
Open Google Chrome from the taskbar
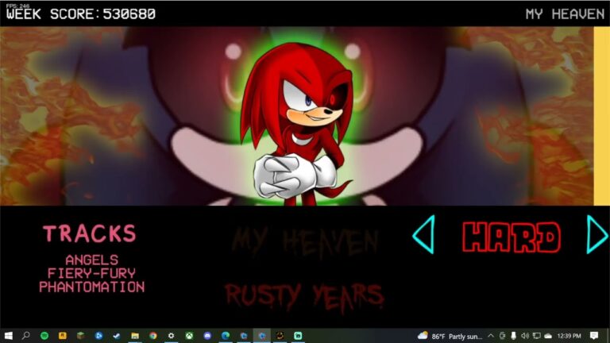click(x=152, y=336)
